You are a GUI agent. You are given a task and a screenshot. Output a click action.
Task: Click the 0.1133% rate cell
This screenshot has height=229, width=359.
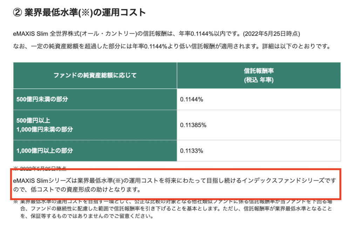coord(259,151)
